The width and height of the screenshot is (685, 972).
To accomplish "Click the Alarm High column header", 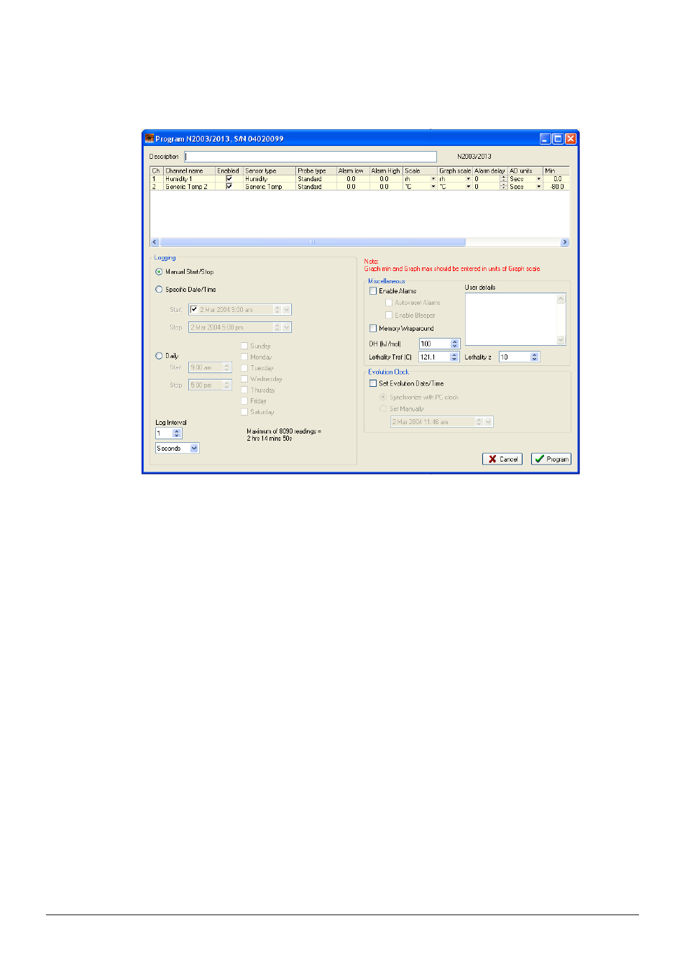I will point(386,171).
